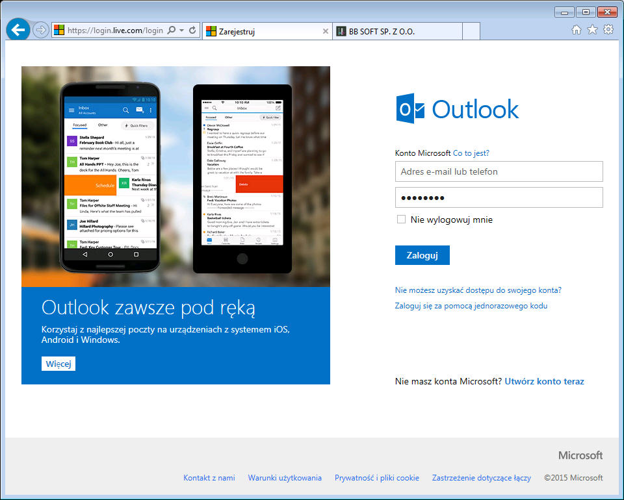Screen dimensions: 624x500
Task: Open 'Utwórz konto teraz' link
Action: (544, 381)
